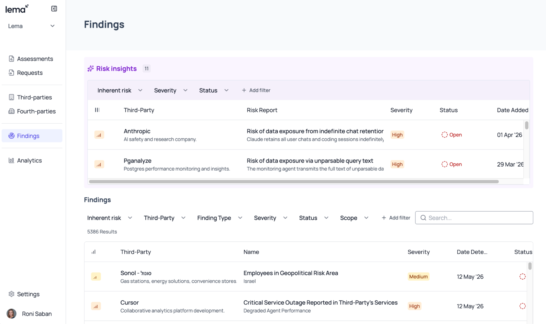Click the risk bars icon in the Findings table header
The height and width of the screenshot is (324, 546).
tap(94, 252)
